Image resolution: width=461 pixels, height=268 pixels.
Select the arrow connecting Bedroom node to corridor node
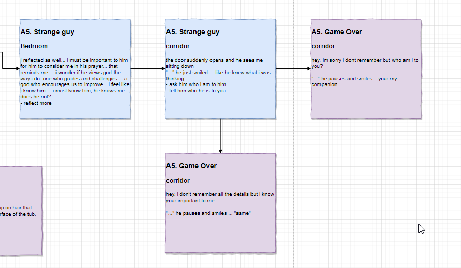[147, 68]
